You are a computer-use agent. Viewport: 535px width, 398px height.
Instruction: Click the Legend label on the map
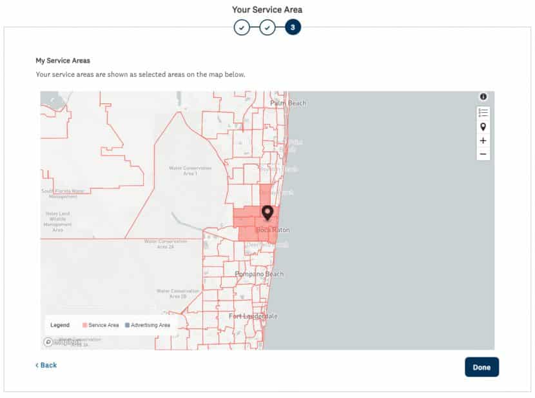(60, 325)
